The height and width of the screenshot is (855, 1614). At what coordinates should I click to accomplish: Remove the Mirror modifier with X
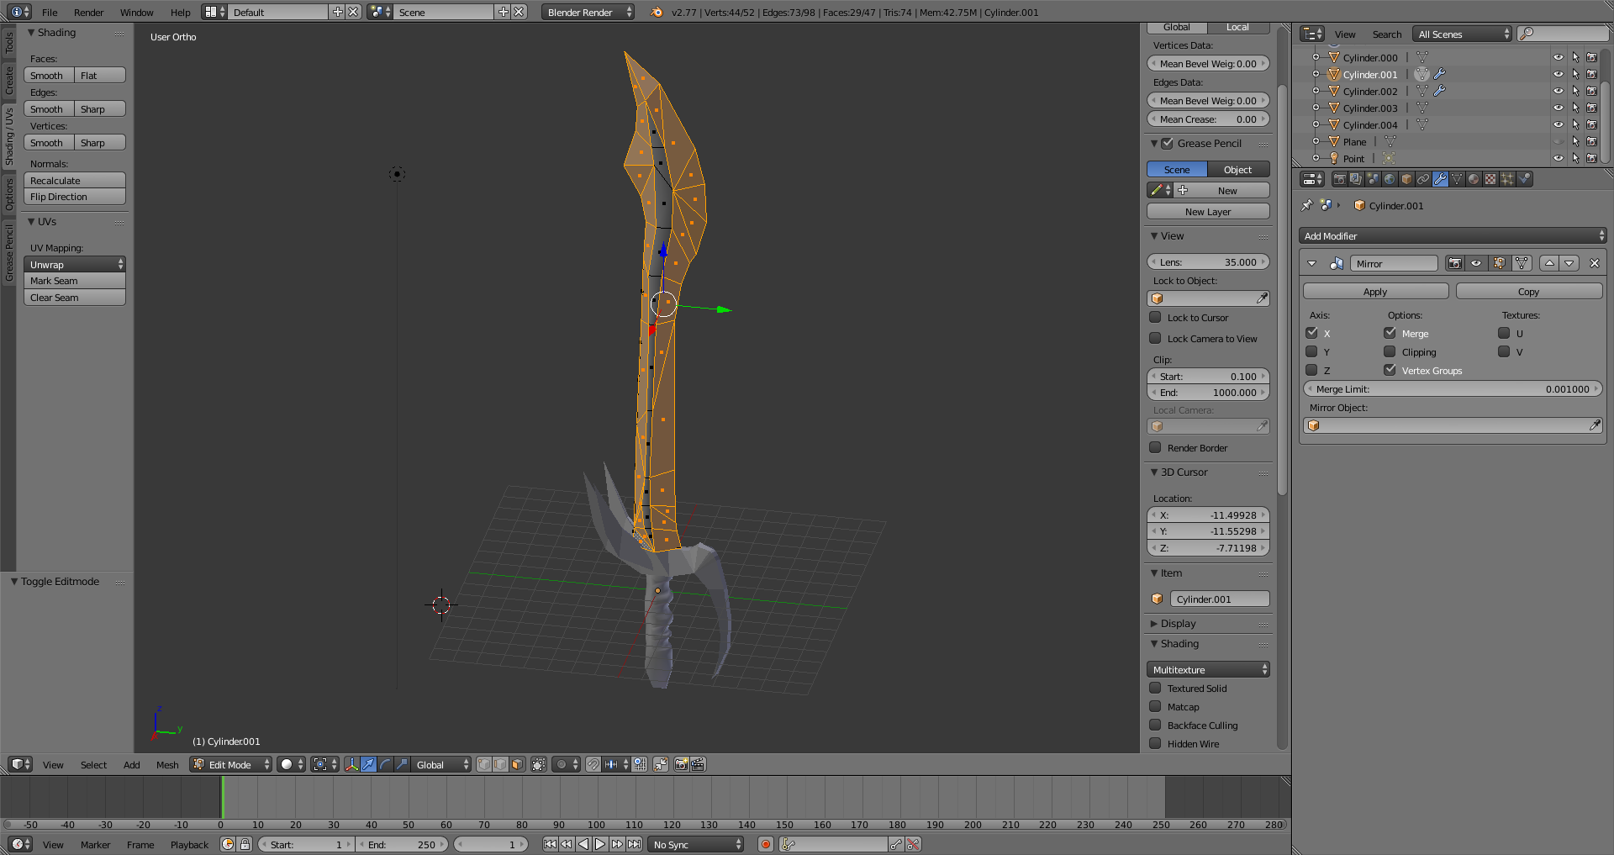point(1595,263)
